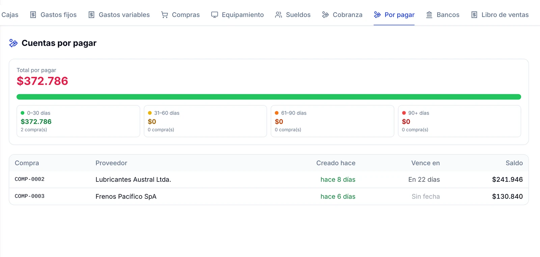Click the orange dot beside 61–90 días

pyautogui.click(x=277, y=113)
